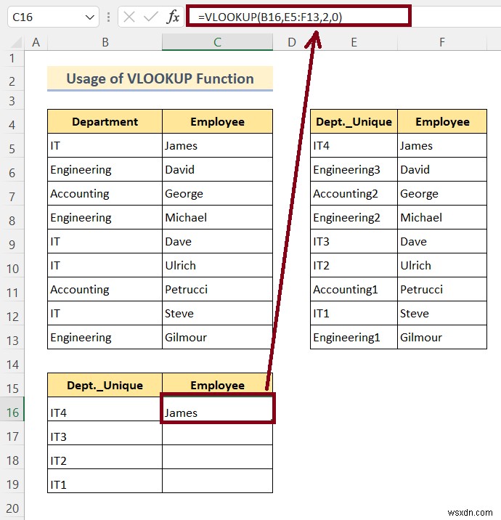The image size is (501, 520).
Task: Select cell 'Steve' in column C
Action: click(217, 314)
